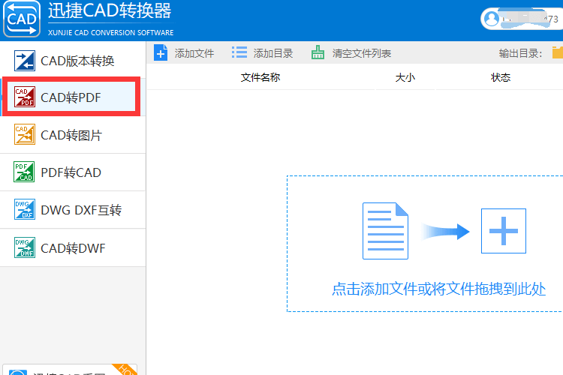Click the 添加目录 button label
This screenshot has height=375, width=563.
pyautogui.click(x=273, y=53)
